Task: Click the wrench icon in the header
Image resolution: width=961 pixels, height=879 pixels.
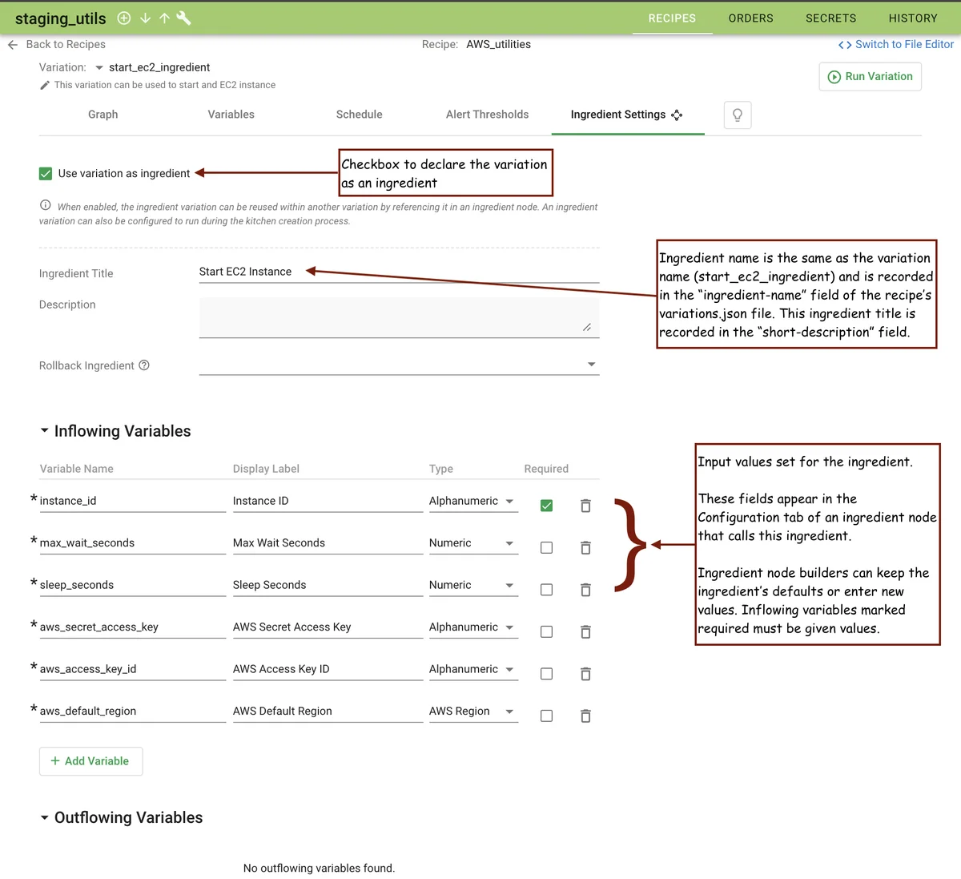Action: pyautogui.click(x=183, y=18)
